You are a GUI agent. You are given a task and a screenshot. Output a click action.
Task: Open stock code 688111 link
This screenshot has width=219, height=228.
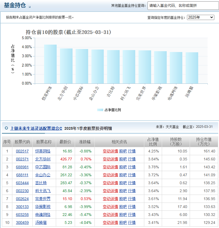point(22,175)
